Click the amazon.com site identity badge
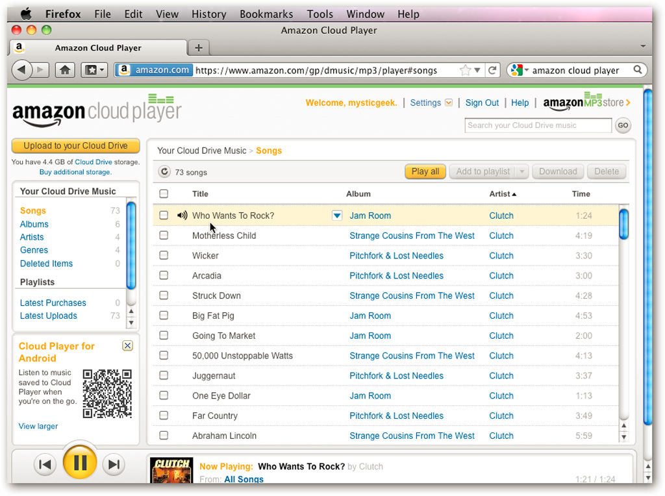This screenshot has height=496, width=665. click(x=155, y=70)
